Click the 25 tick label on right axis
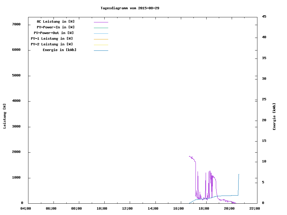 264,99
